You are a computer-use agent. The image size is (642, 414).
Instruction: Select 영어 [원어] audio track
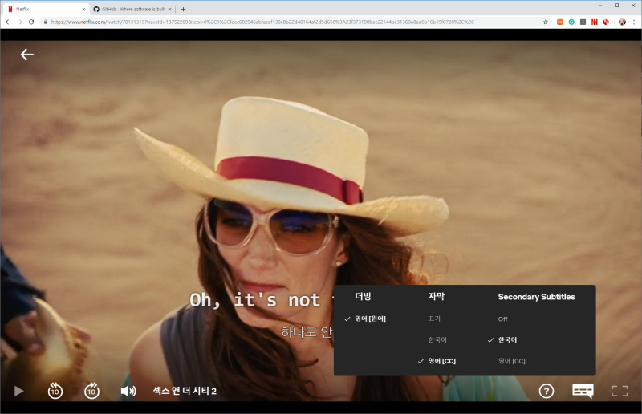370,319
